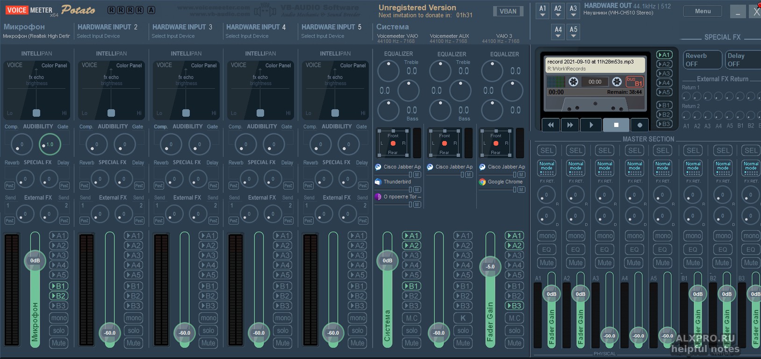Click the Bass knob of Voicemeeter AUX equalizer
Screen dimensions: 761x359
point(440,110)
